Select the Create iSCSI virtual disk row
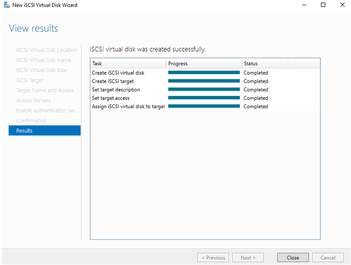Viewport: 351px width, 265px height. (x=119, y=73)
